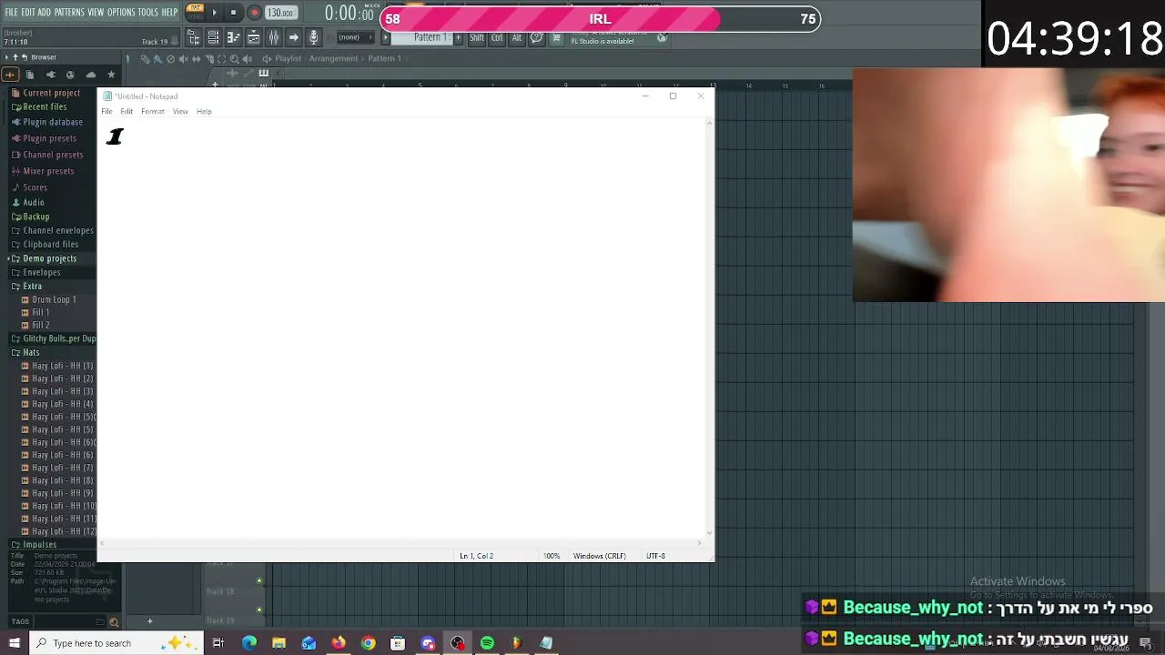
Task: Switch browser to the cloud tab icon
Action: tap(90, 75)
